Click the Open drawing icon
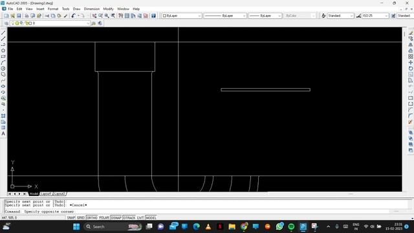Viewport: 414px width, 233px height. pyautogui.click(x=13, y=16)
